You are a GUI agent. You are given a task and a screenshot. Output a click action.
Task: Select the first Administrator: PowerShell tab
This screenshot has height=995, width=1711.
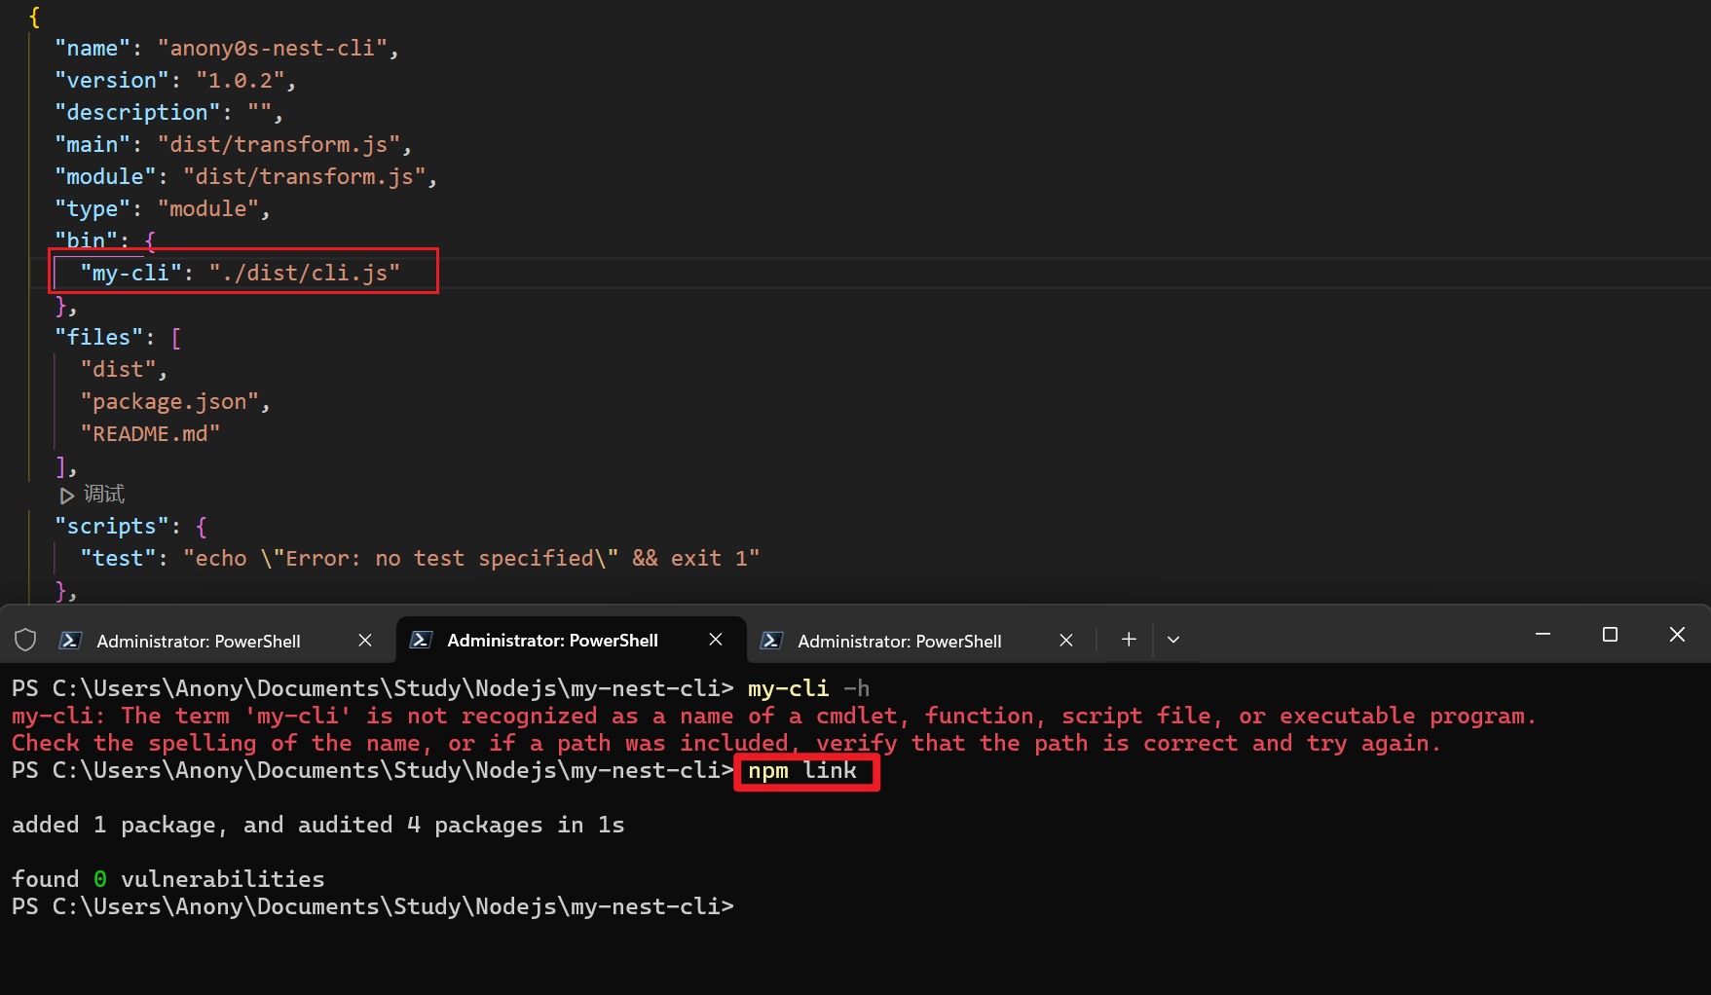[198, 640]
